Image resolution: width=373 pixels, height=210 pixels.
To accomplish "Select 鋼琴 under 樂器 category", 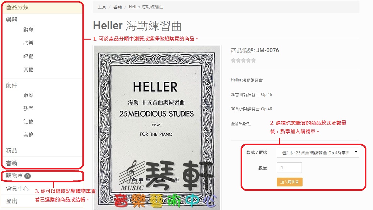I will tap(28, 30).
